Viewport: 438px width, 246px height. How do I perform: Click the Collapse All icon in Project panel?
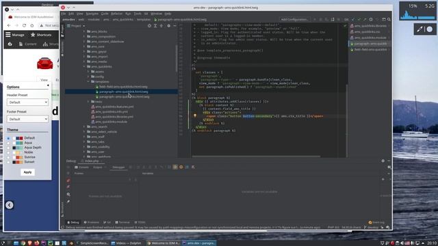point(162,26)
